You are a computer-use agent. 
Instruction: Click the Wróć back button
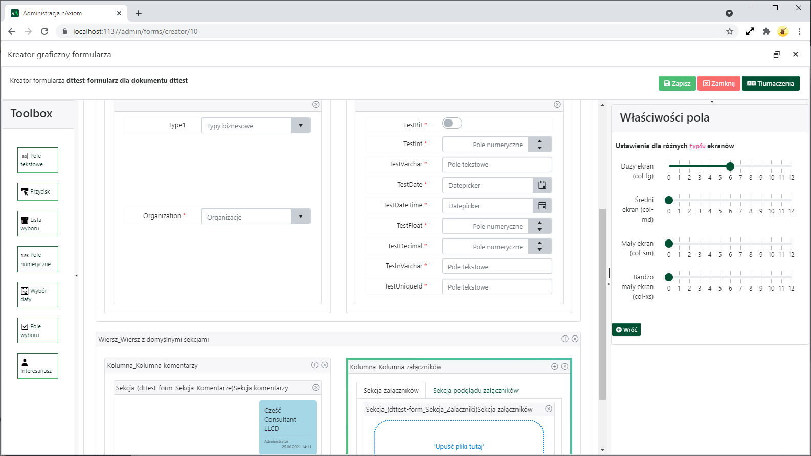point(626,330)
